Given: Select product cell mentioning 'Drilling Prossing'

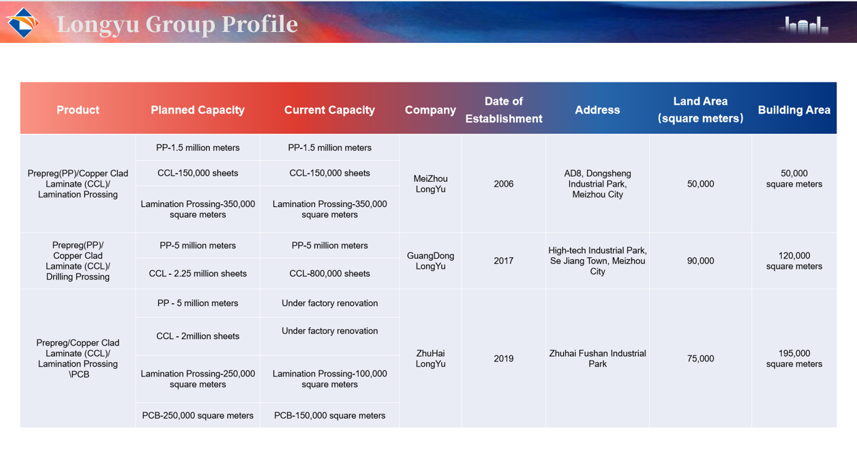Looking at the screenshot, I should point(78,261).
